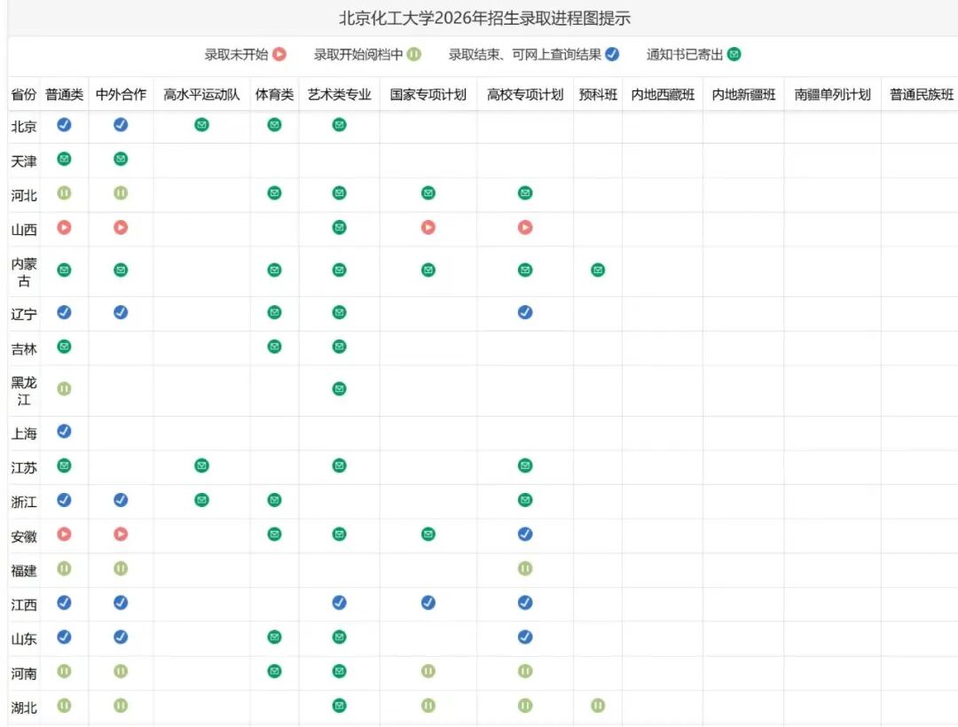The width and height of the screenshot is (958, 727).
Task: Click the 录取开始阅档中 pause legend icon
Action: (x=413, y=54)
